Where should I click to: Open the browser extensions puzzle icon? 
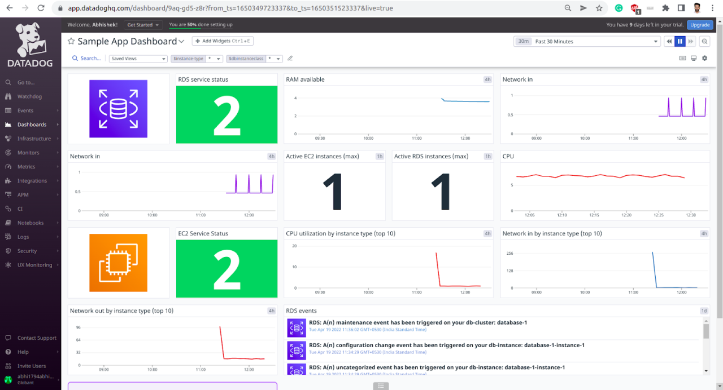(x=665, y=8)
